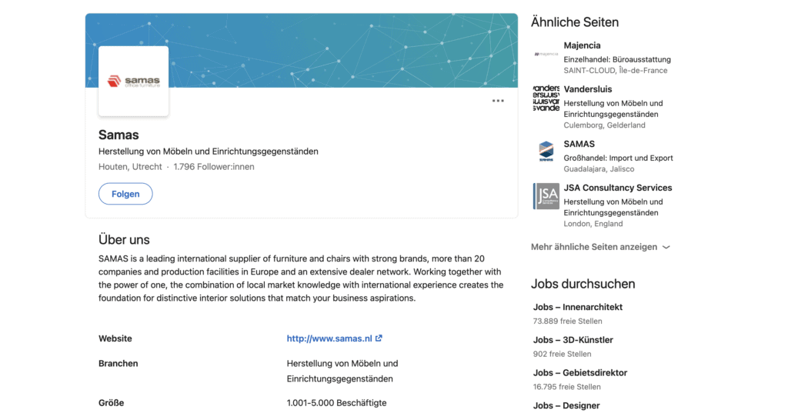Click the SAMAS Guadalajara logo icon

click(546, 152)
